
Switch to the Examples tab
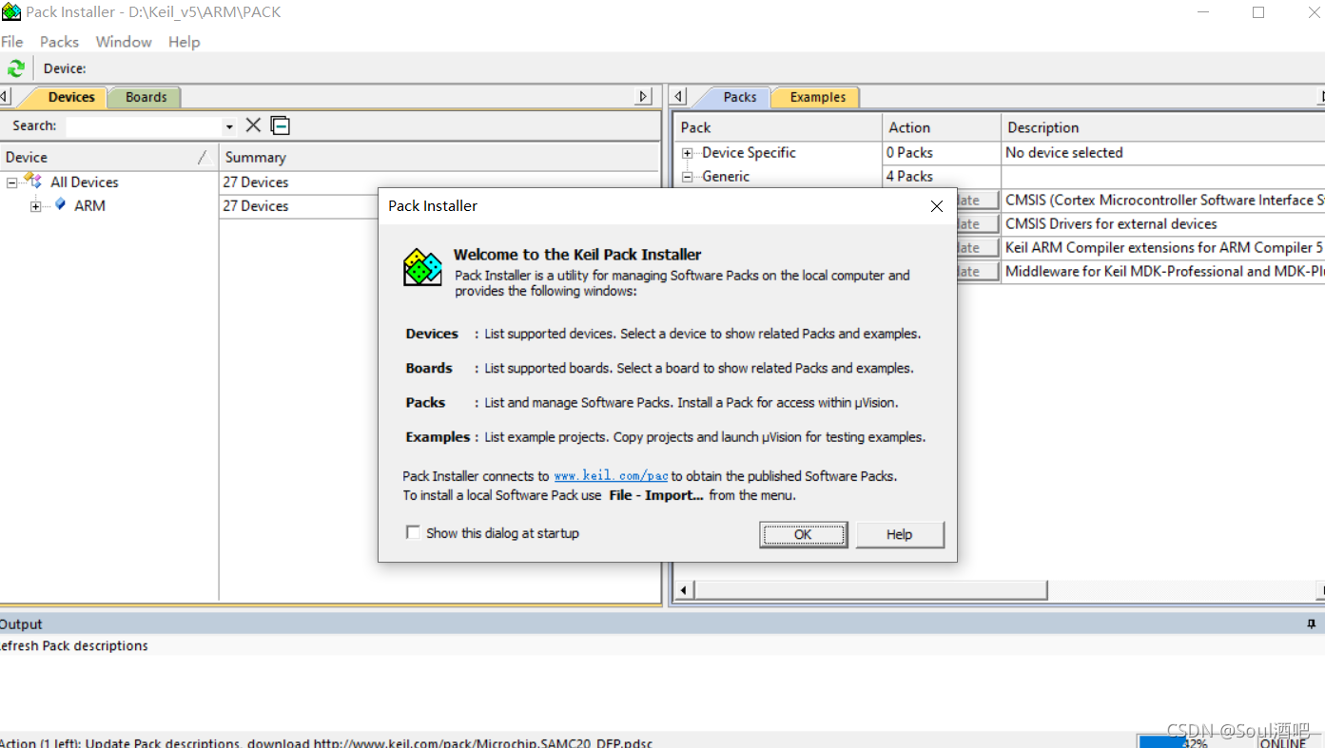(x=817, y=97)
